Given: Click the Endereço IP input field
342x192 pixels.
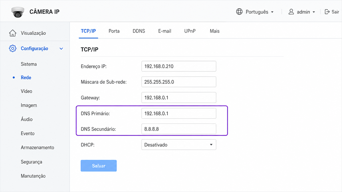Looking at the screenshot, I should 179,66.
